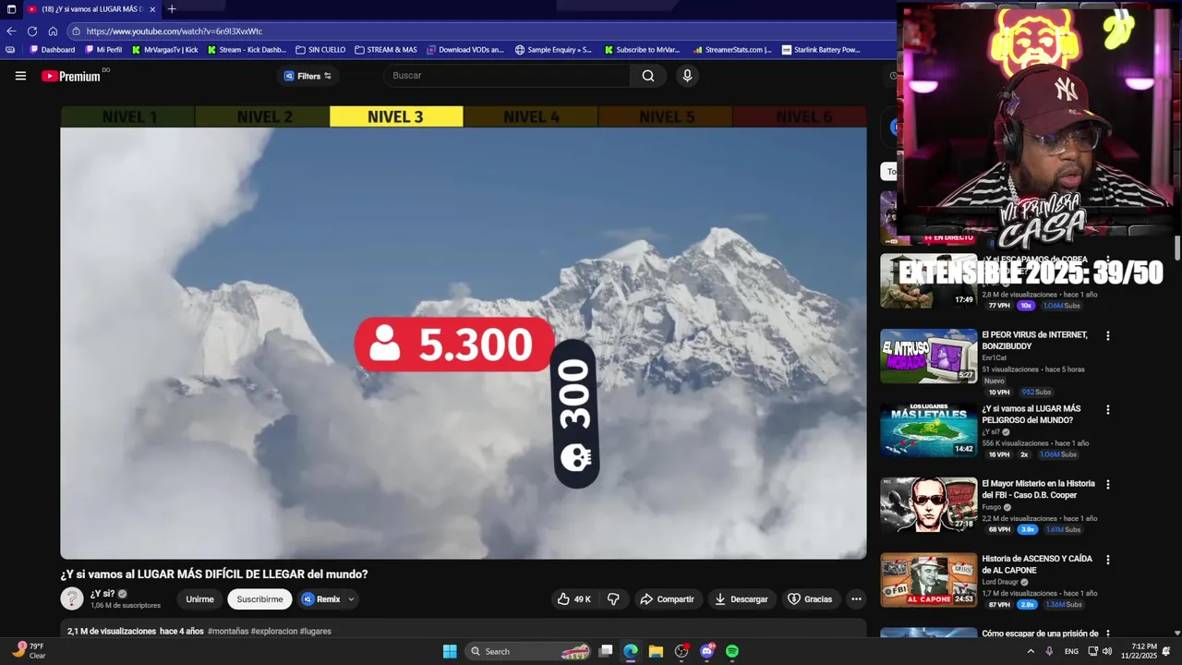This screenshot has width=1182, height=665.
Task: Open more actions three-dot menu under video
Action: tap(856, 599)
